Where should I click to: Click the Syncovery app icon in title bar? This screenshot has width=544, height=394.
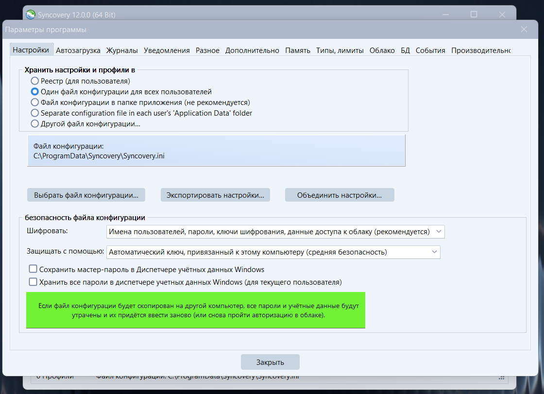pos(31,15)
